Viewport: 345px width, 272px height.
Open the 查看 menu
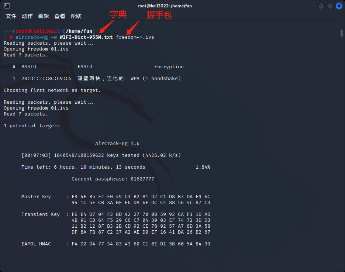click(x=60, y=16)
